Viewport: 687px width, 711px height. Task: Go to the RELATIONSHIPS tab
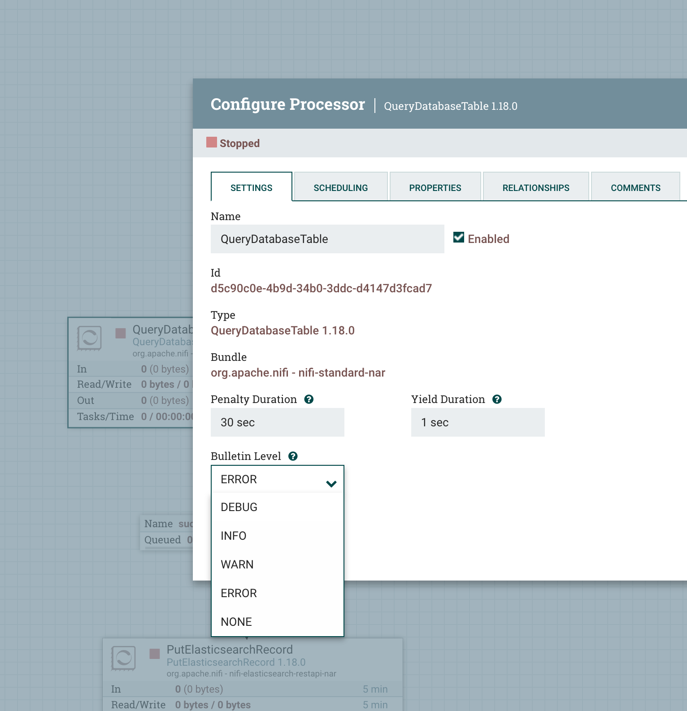coord(536,187)
